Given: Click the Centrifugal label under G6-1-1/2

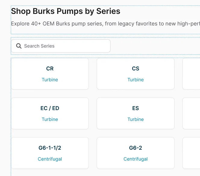Looking at the screenshot, I should 50,159.
